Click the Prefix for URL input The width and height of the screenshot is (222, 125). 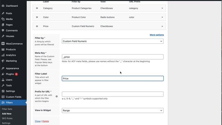[113, 94]
